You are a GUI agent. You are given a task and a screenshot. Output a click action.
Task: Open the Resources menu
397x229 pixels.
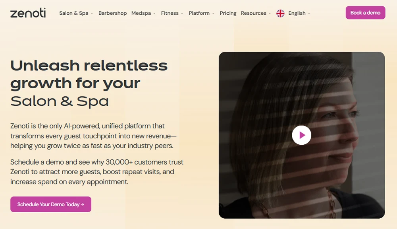[x=253, y=13]
